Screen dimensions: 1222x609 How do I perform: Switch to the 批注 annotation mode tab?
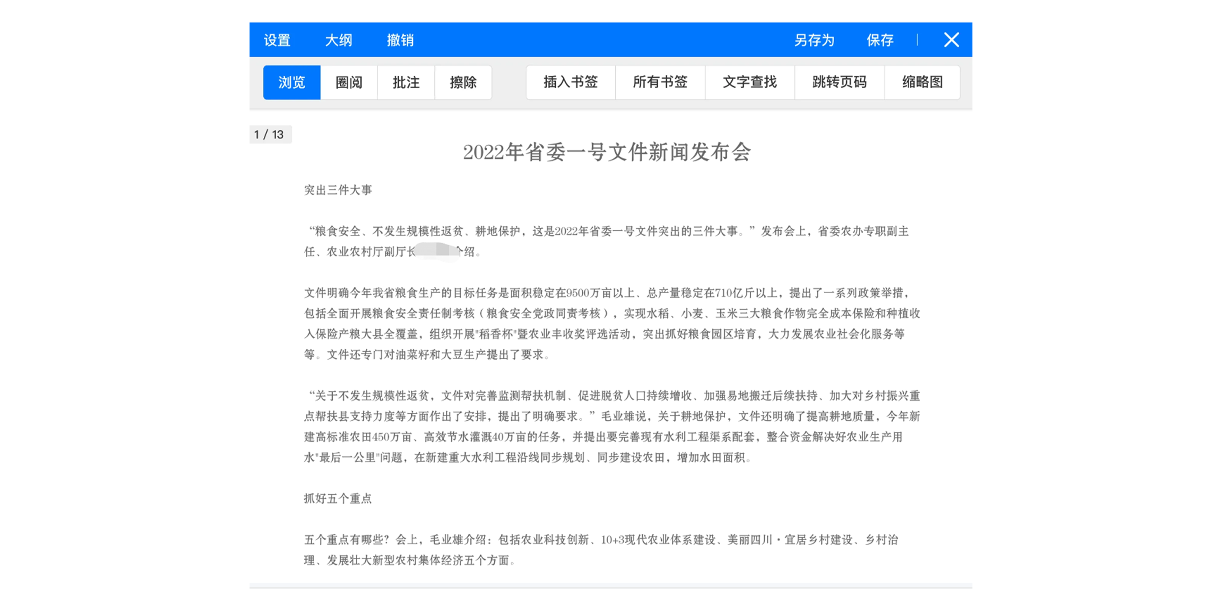click(406, 82)
